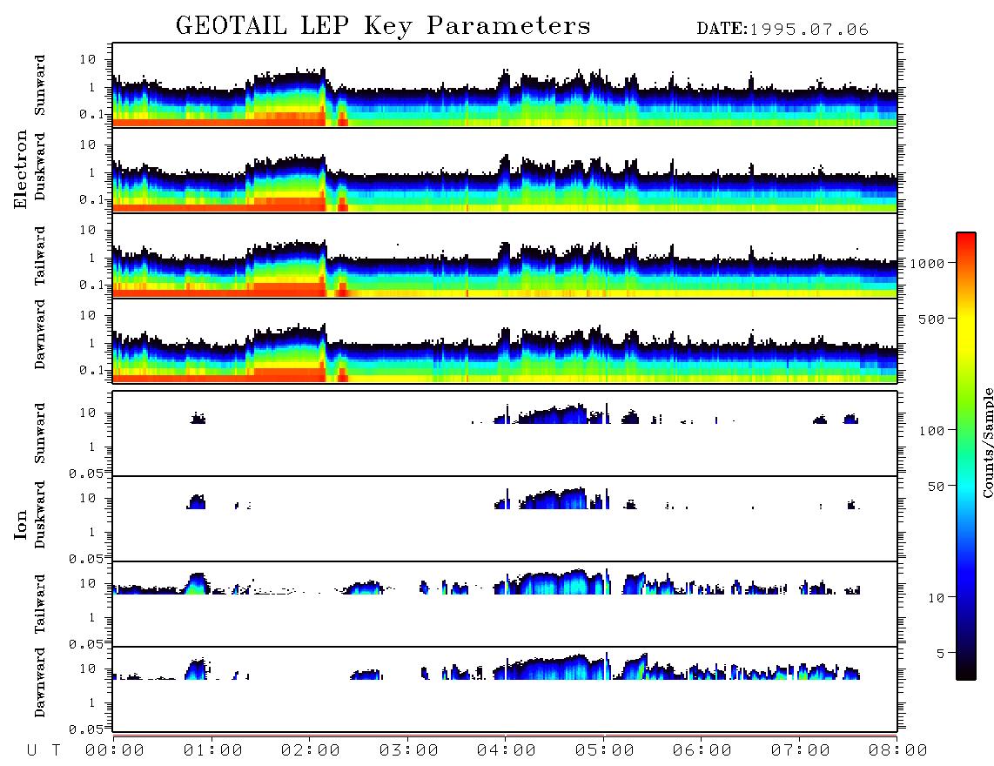The width and height of the screenshot is (994, 766).
Task: Click the 50 colorbar tick label
Action: click(x=936, y=487)
